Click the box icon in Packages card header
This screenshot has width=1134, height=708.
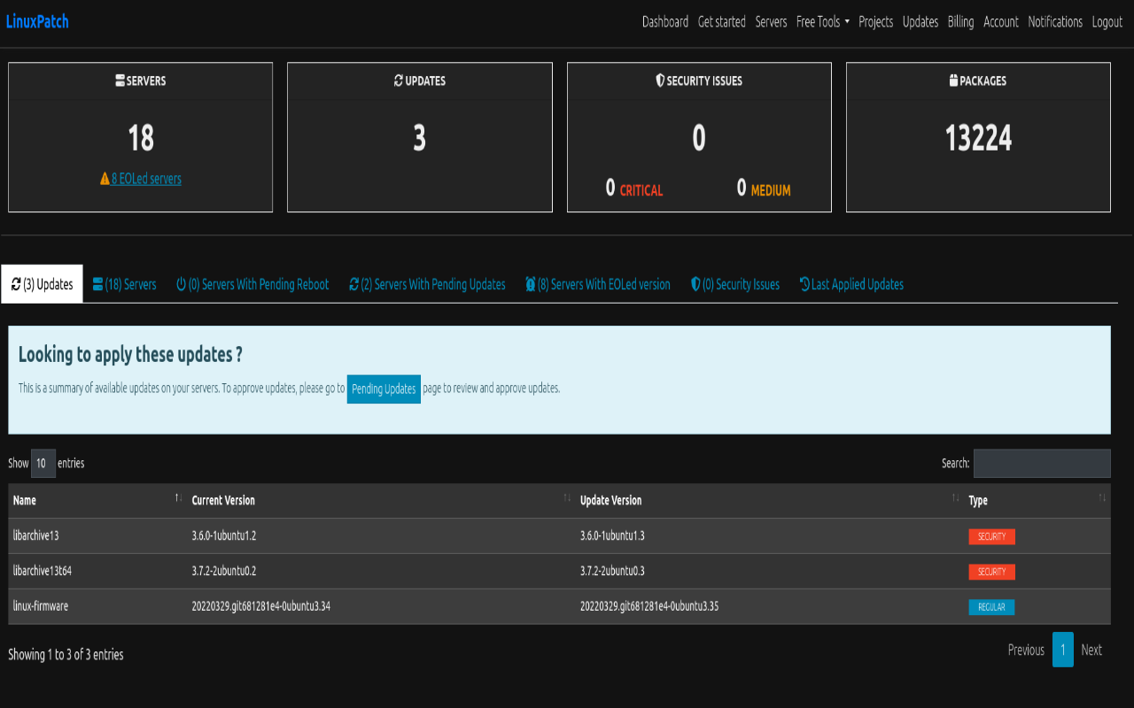[953, 81]
